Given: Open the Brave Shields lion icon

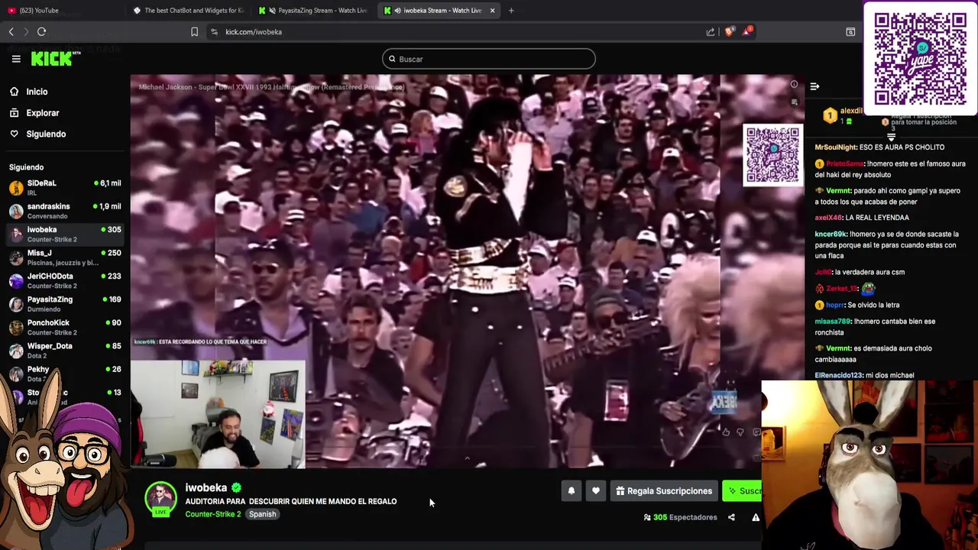Looking at the screenshot, I should coord(729,31).
